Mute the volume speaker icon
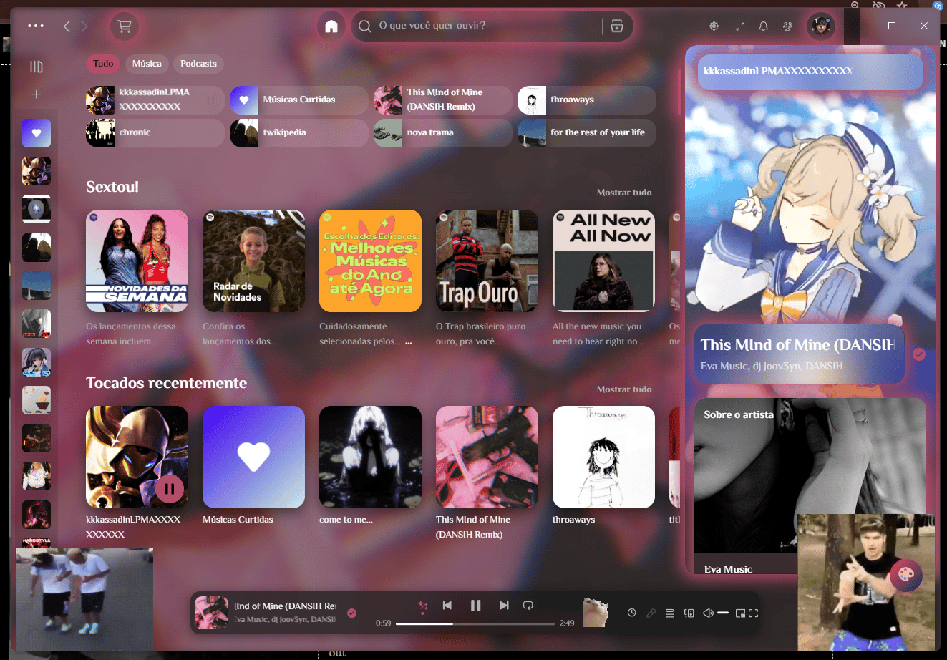Screen dimensions: 947x660 point(708,613)
